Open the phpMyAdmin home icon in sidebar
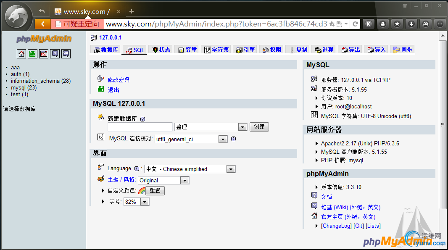448x250 pixels. coord(21,53)
